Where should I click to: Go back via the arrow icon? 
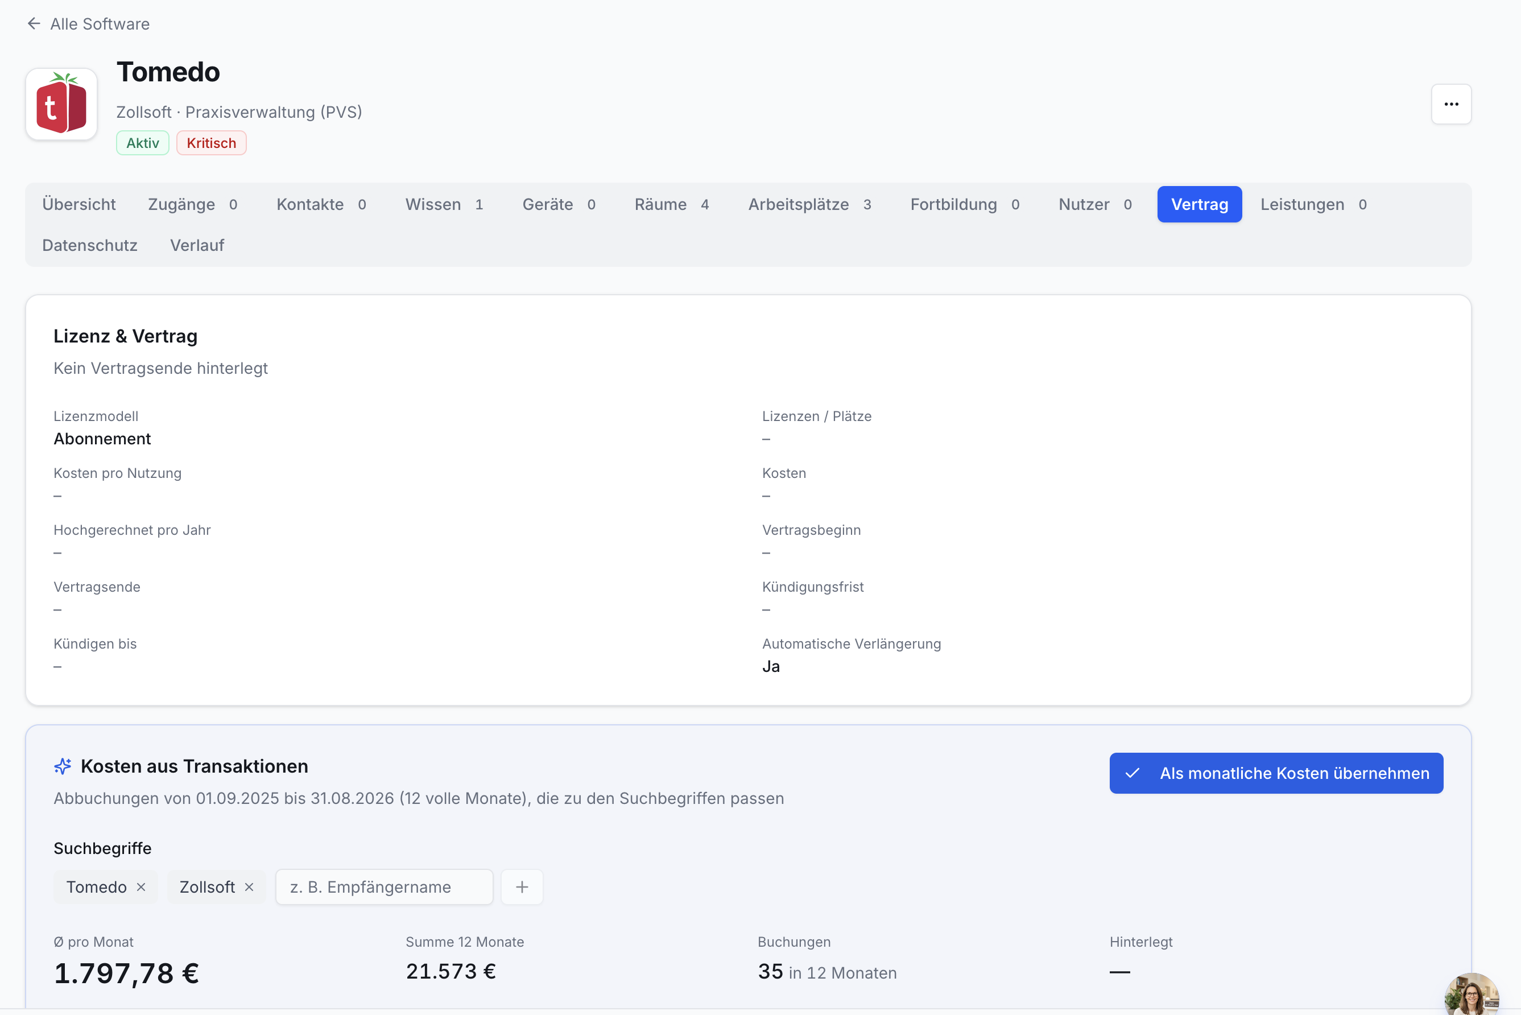(34, 24)
